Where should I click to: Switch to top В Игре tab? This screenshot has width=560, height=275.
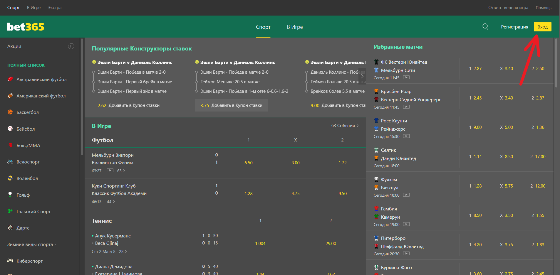point(34,8)
